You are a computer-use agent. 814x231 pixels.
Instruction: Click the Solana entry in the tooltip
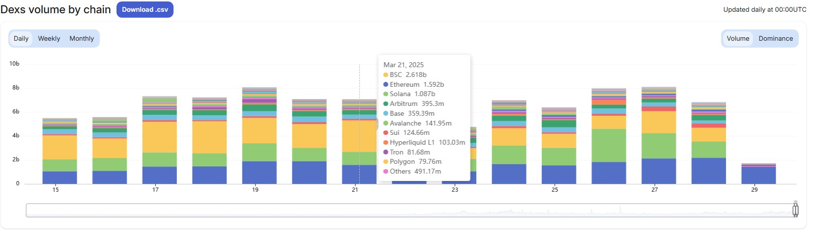point(409,94)
